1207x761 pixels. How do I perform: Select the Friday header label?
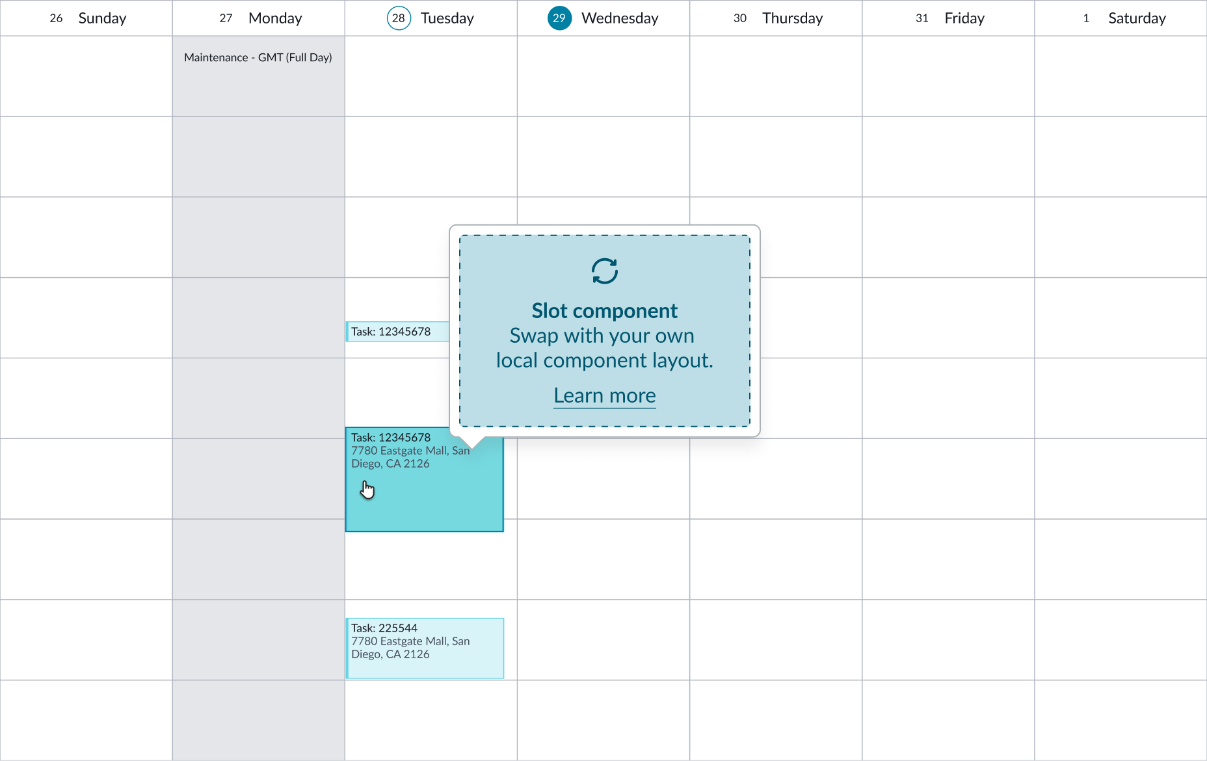pos(964,18)
